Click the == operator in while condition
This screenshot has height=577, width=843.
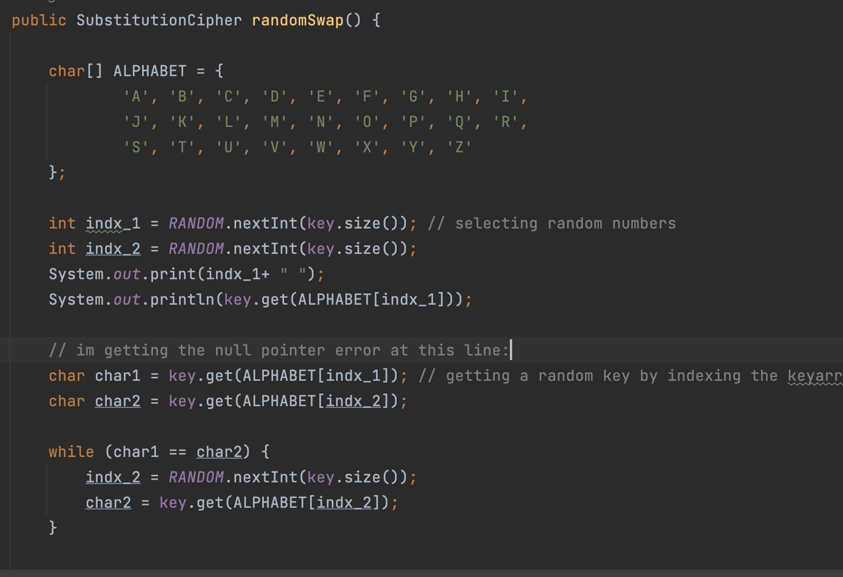177,452
